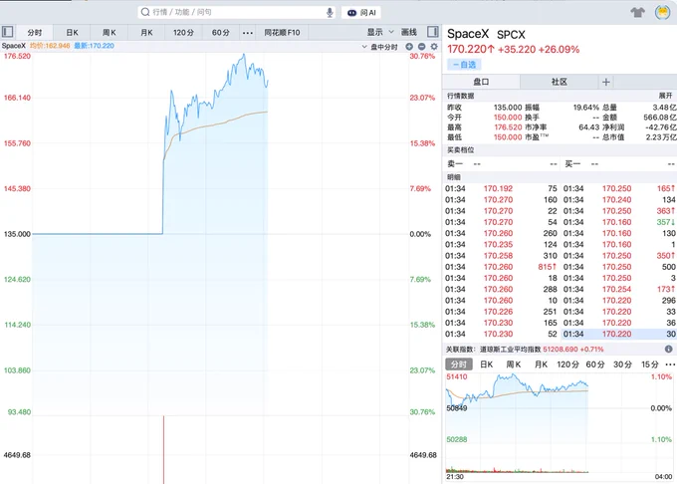The width and height of the screenshot is (677, 484).
Task: Select mini chart 周K tab
Action: coord(514,364)
